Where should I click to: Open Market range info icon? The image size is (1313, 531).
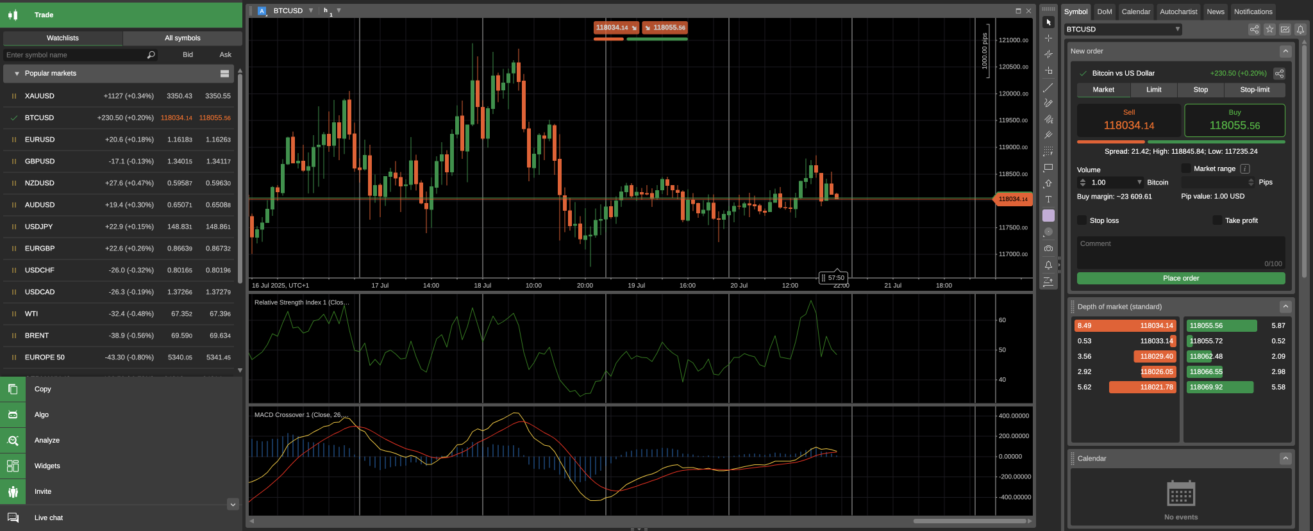tap(1245, 168)
